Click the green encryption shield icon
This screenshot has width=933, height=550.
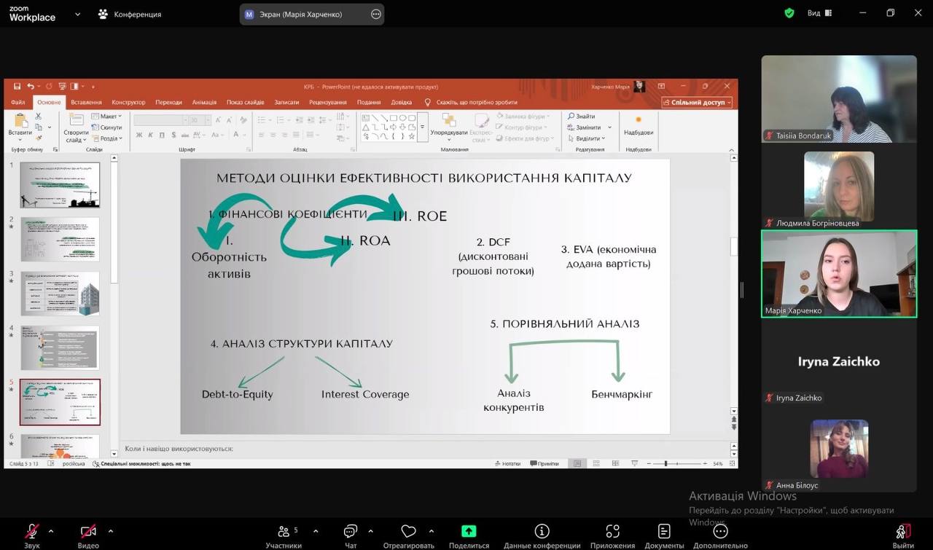coord(789,13)
